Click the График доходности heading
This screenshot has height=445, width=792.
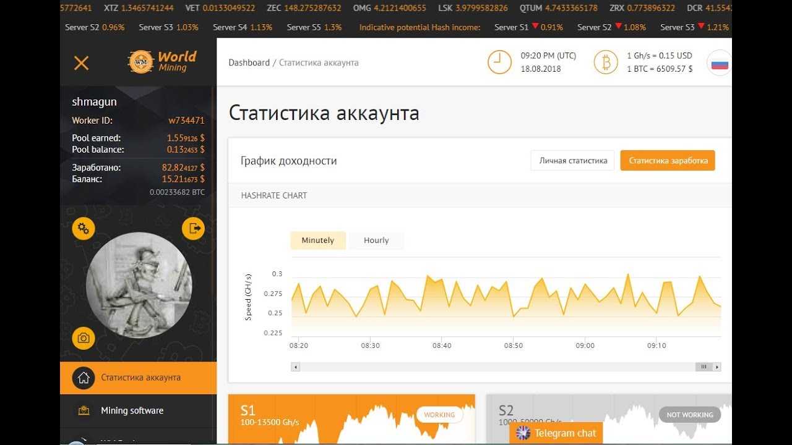point(289,161)
